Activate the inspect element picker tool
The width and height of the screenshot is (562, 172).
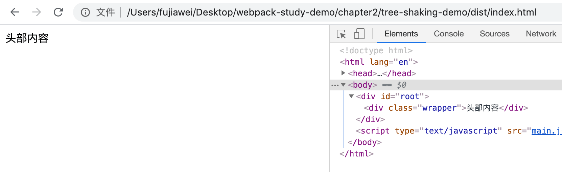coord(341,34)
